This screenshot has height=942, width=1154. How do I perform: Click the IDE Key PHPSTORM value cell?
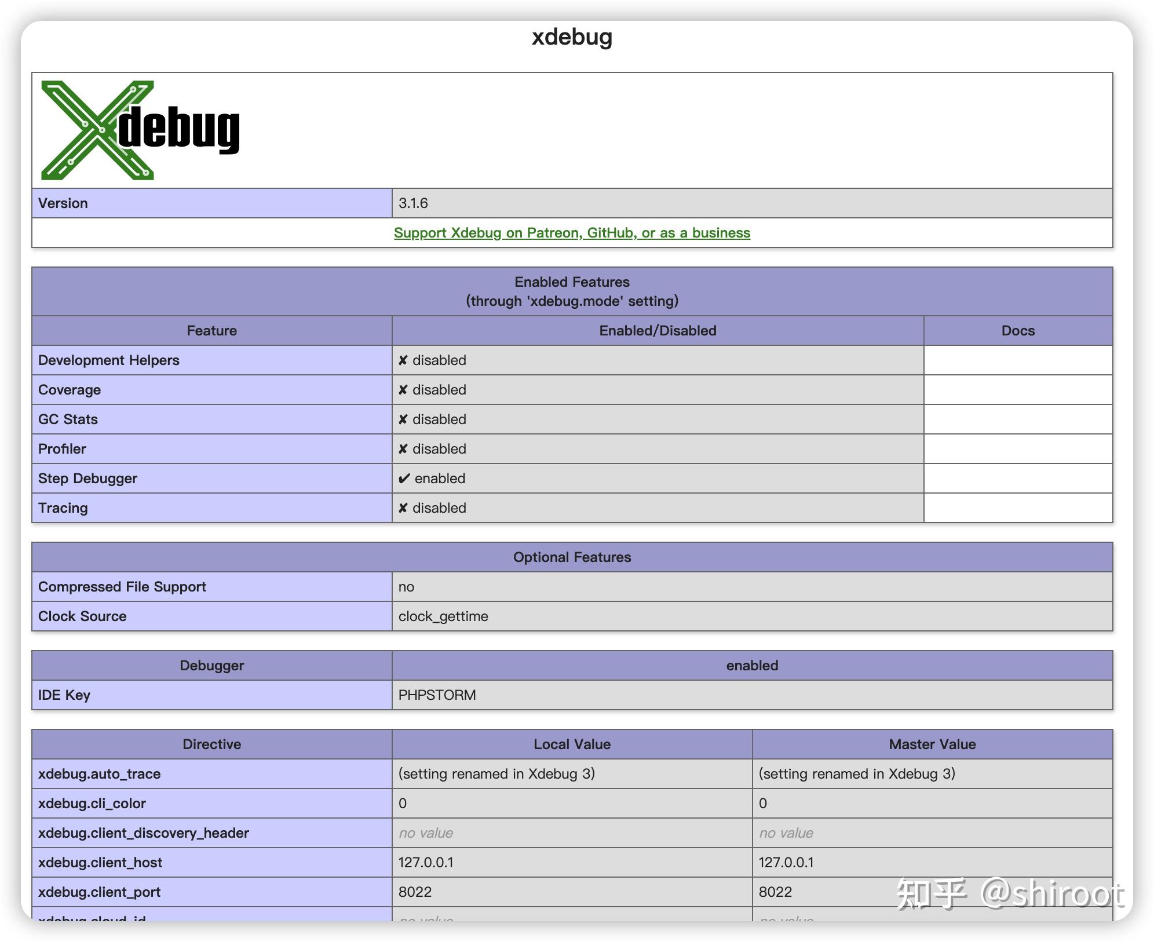click(436, 695)
